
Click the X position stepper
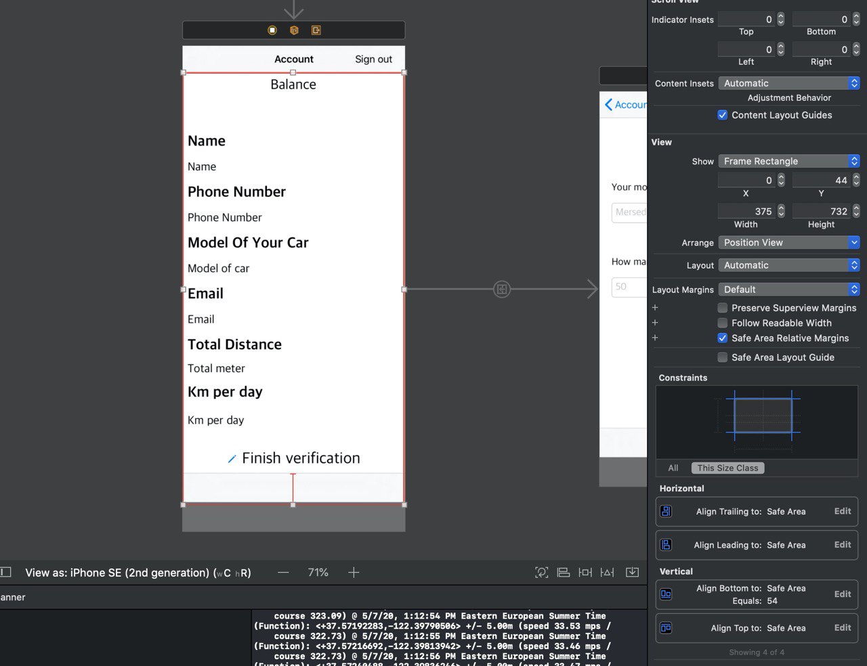[x=781, y=180]
